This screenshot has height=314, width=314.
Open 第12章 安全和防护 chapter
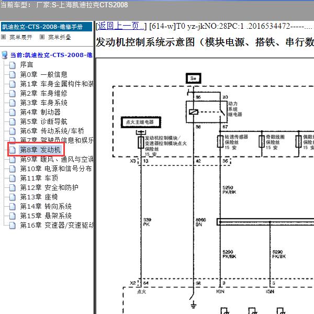(x=49, y=187)
